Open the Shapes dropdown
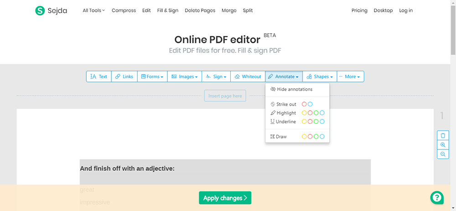 point(320,77)
